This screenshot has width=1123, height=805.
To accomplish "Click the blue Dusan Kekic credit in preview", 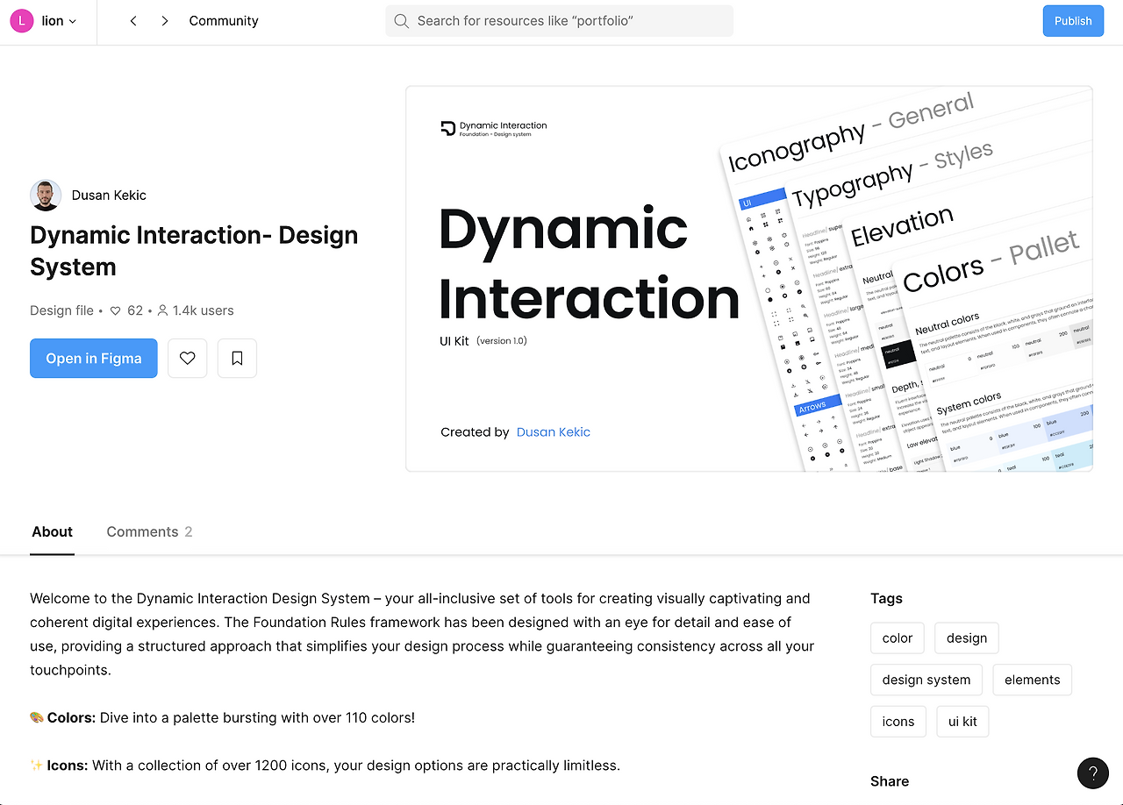I will pos(553,432).
